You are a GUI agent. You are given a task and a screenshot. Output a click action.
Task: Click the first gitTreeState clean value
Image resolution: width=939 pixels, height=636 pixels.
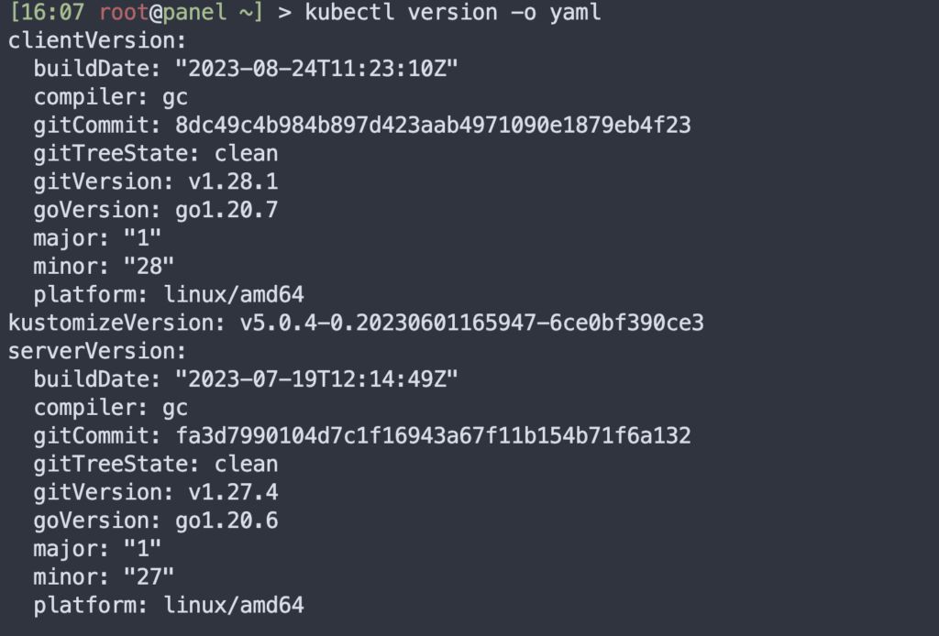246,154
